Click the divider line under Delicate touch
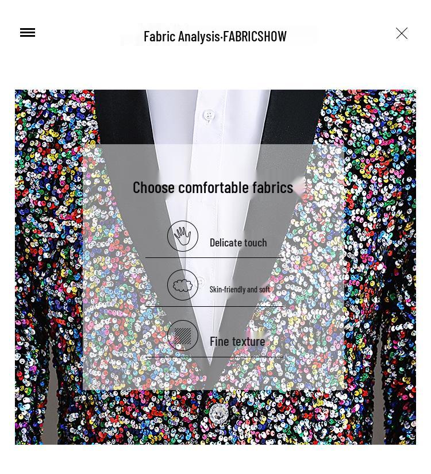Screen dimensions: 431x474 214,258
